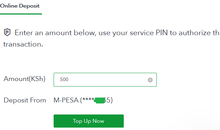220x130 pixels.
Task: Click the asterisks in the masked phone number
Action: [88, 99]
